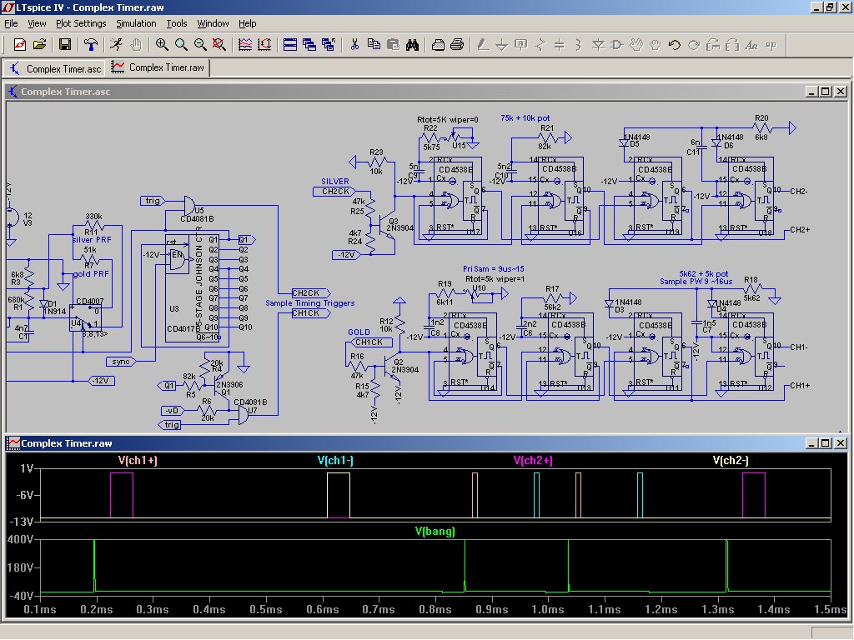Tile windows using the Tile toolbar icon
This screenshot has width=854, height=640.
coord(289,44)
